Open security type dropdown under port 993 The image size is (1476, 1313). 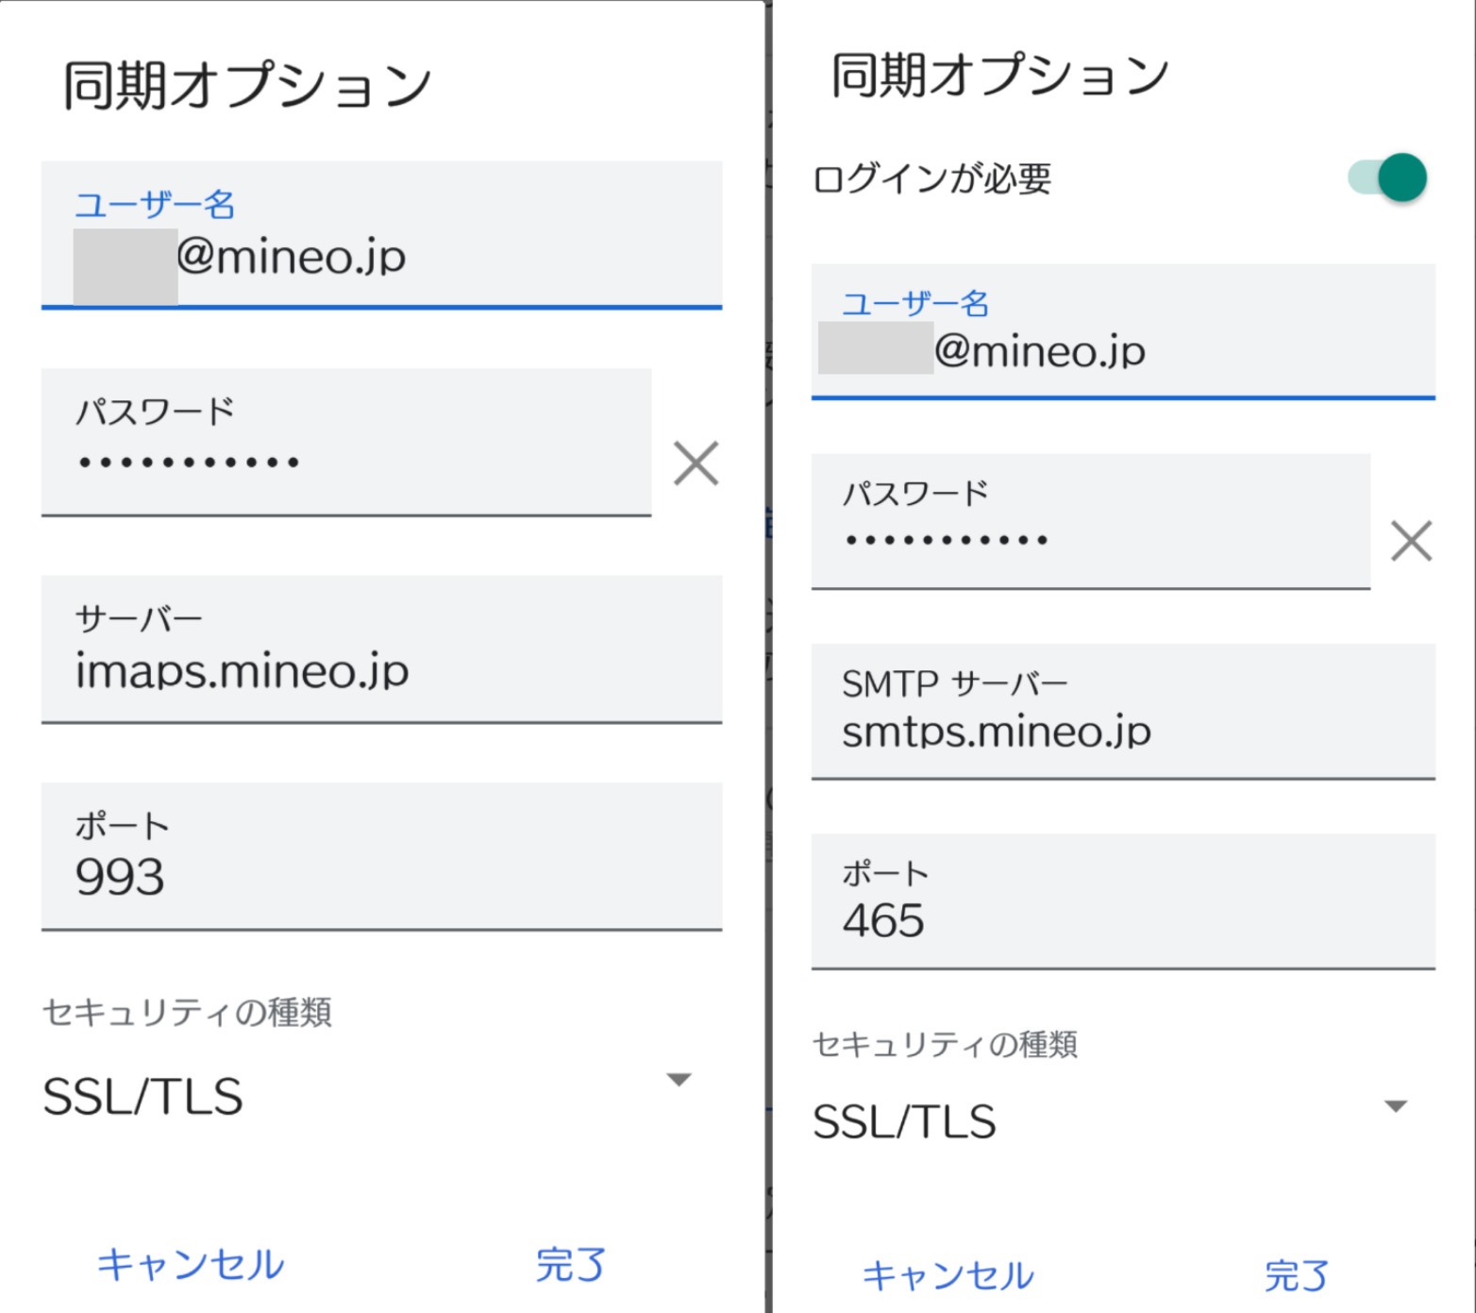tap(679, 1080)
